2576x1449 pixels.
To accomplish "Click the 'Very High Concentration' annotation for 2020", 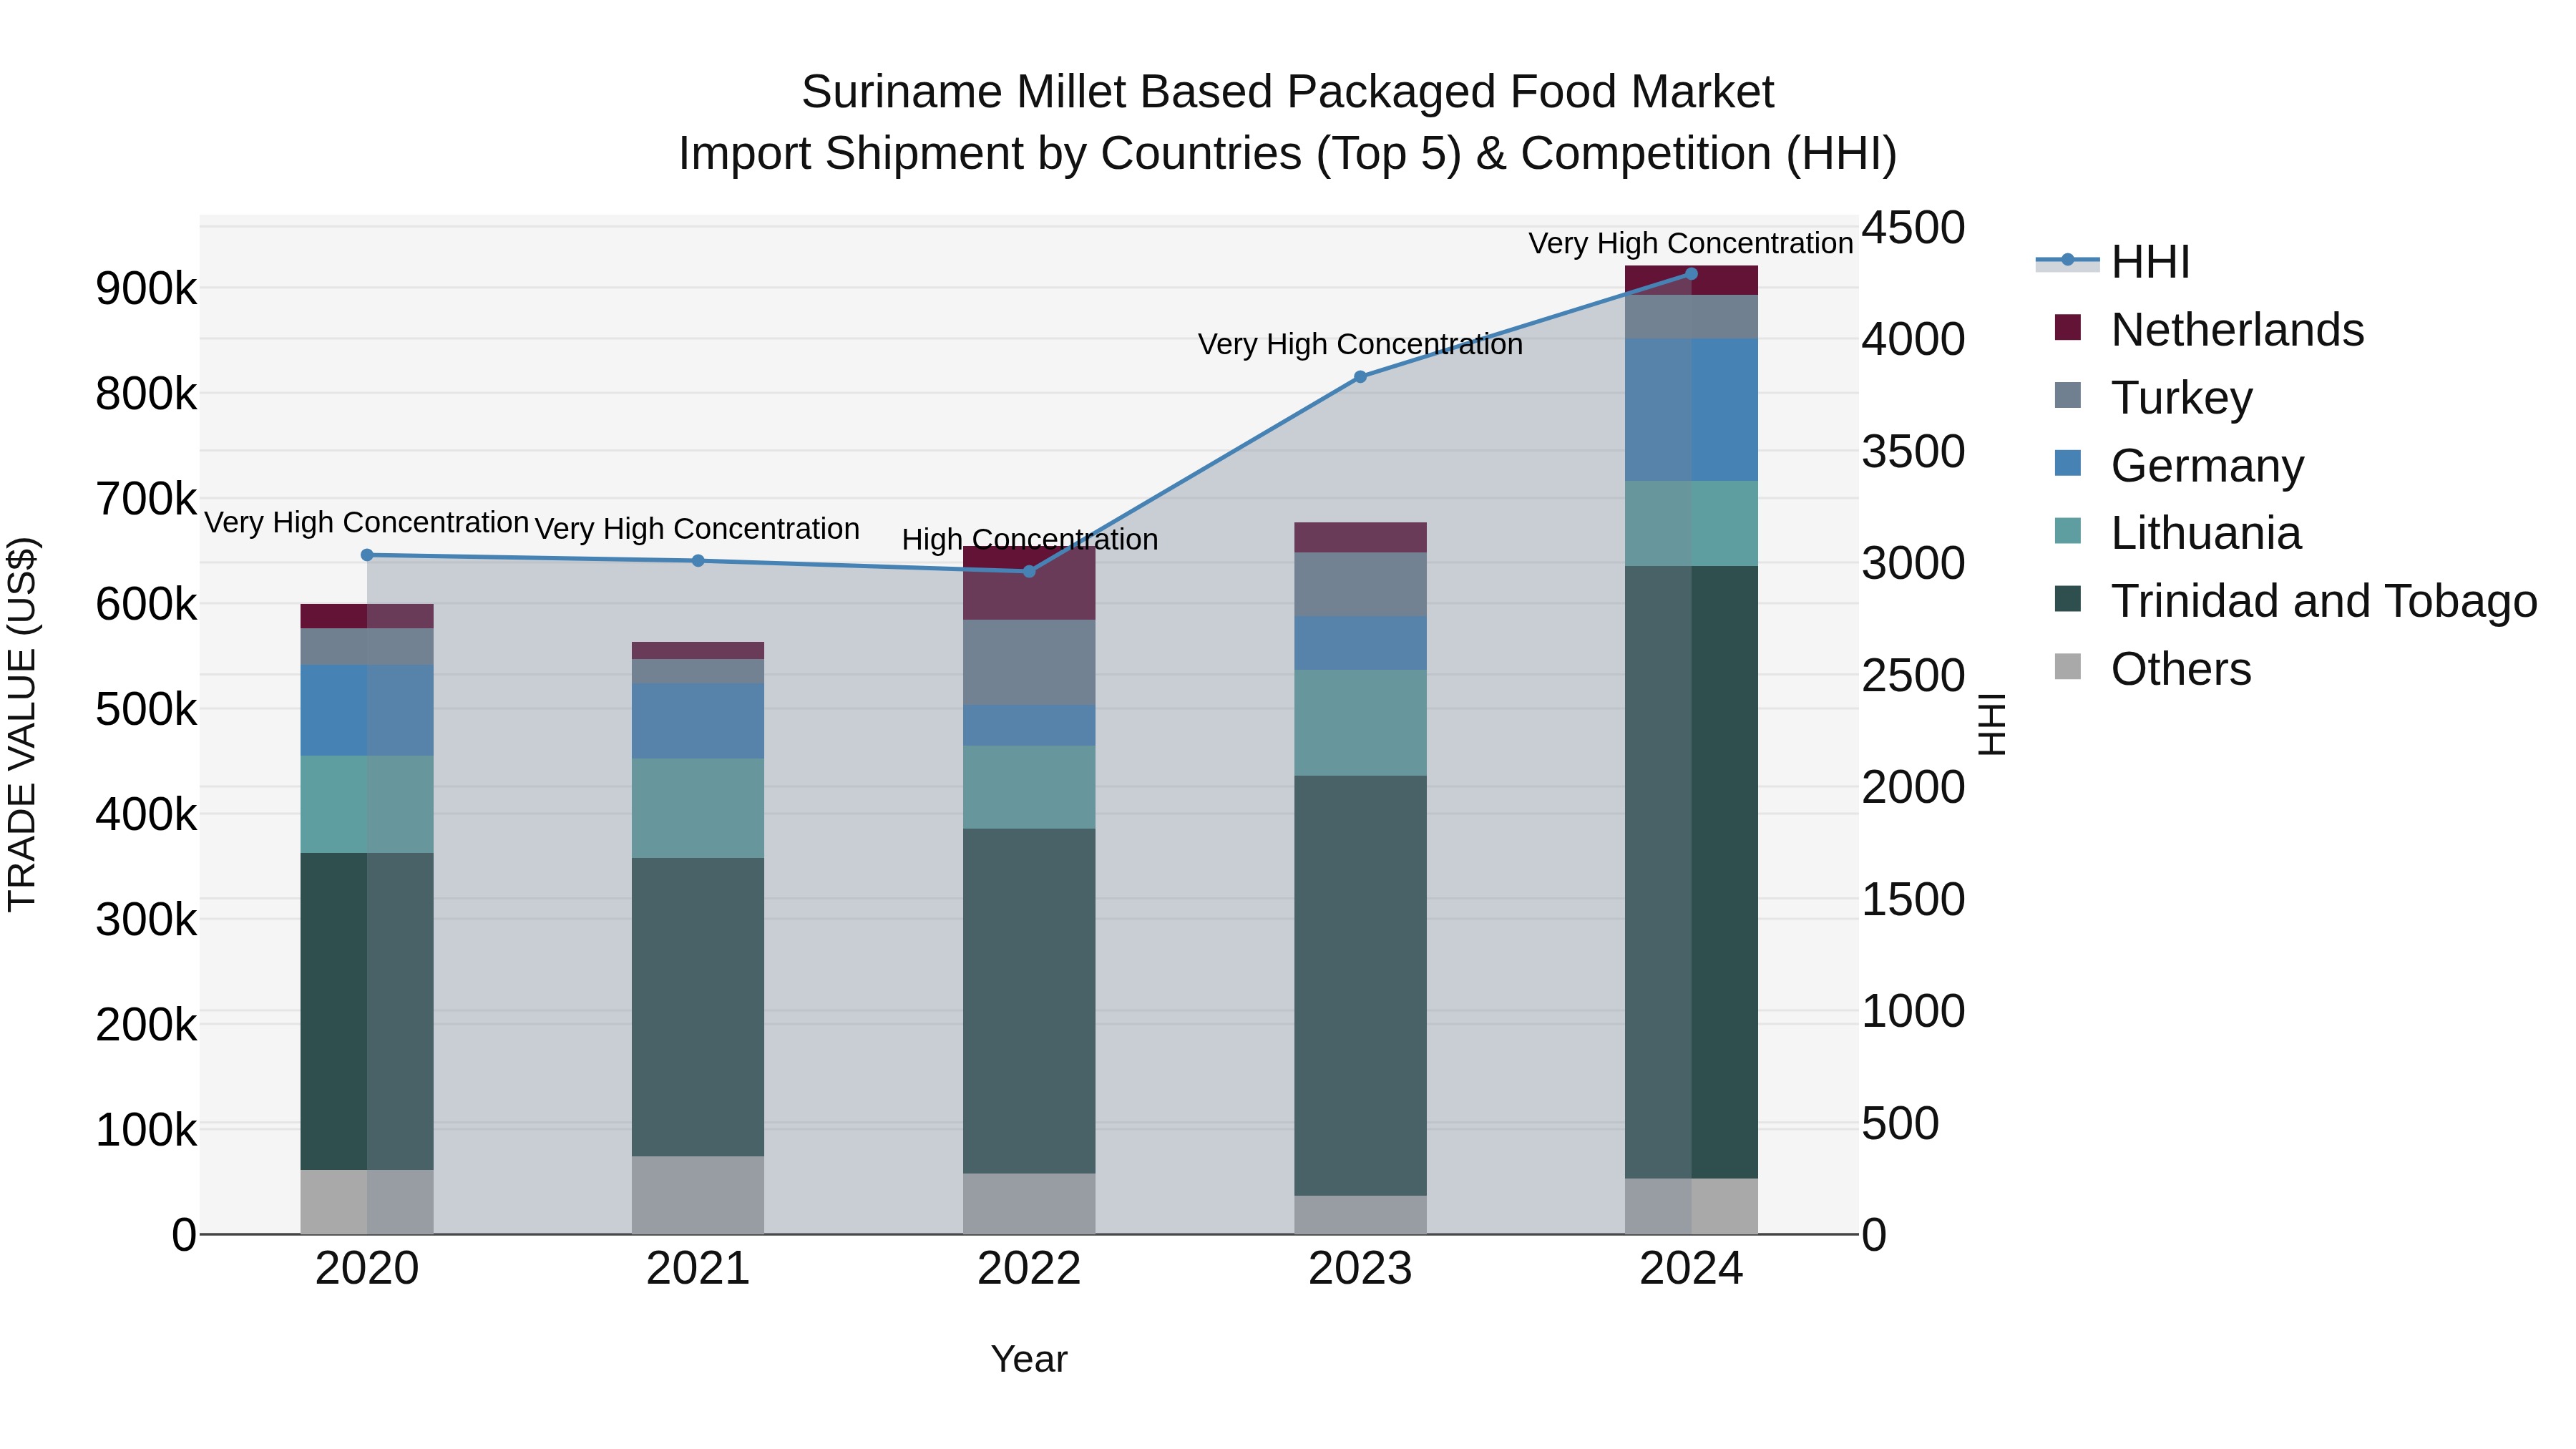I will (367, 523).
